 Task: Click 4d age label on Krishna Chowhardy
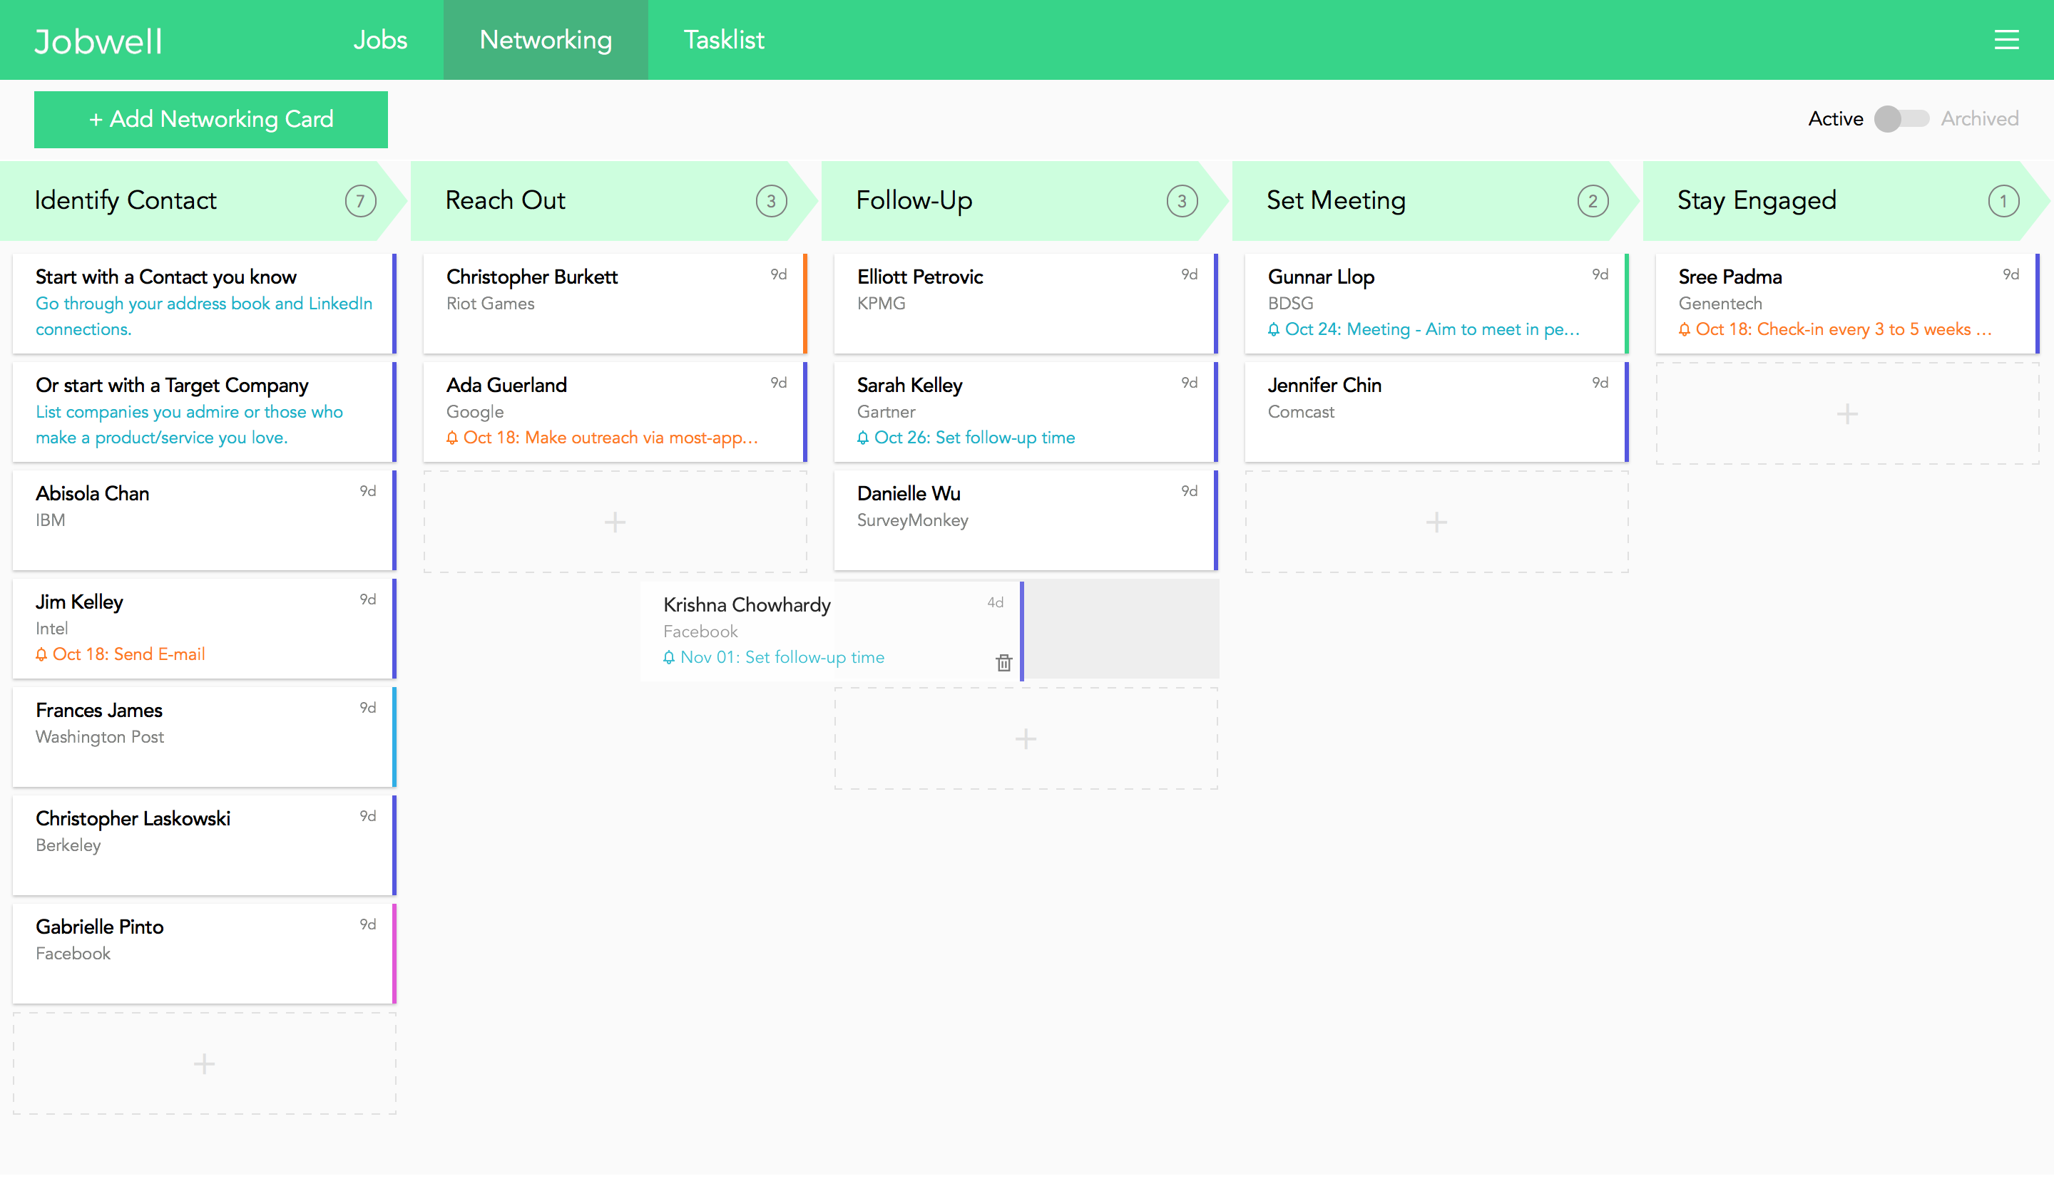[x=995, y=602]
